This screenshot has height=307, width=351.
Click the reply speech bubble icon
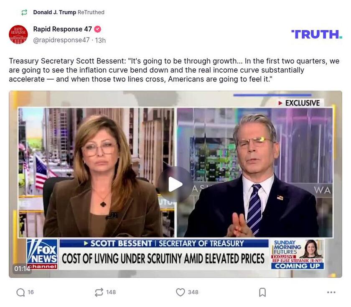tap(20, 292)
